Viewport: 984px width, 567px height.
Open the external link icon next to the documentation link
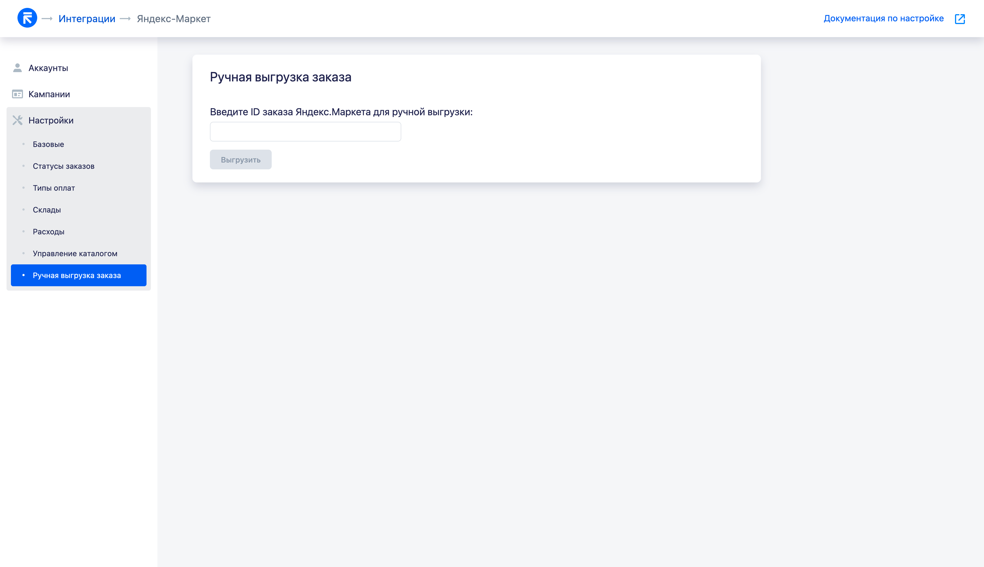960,19
